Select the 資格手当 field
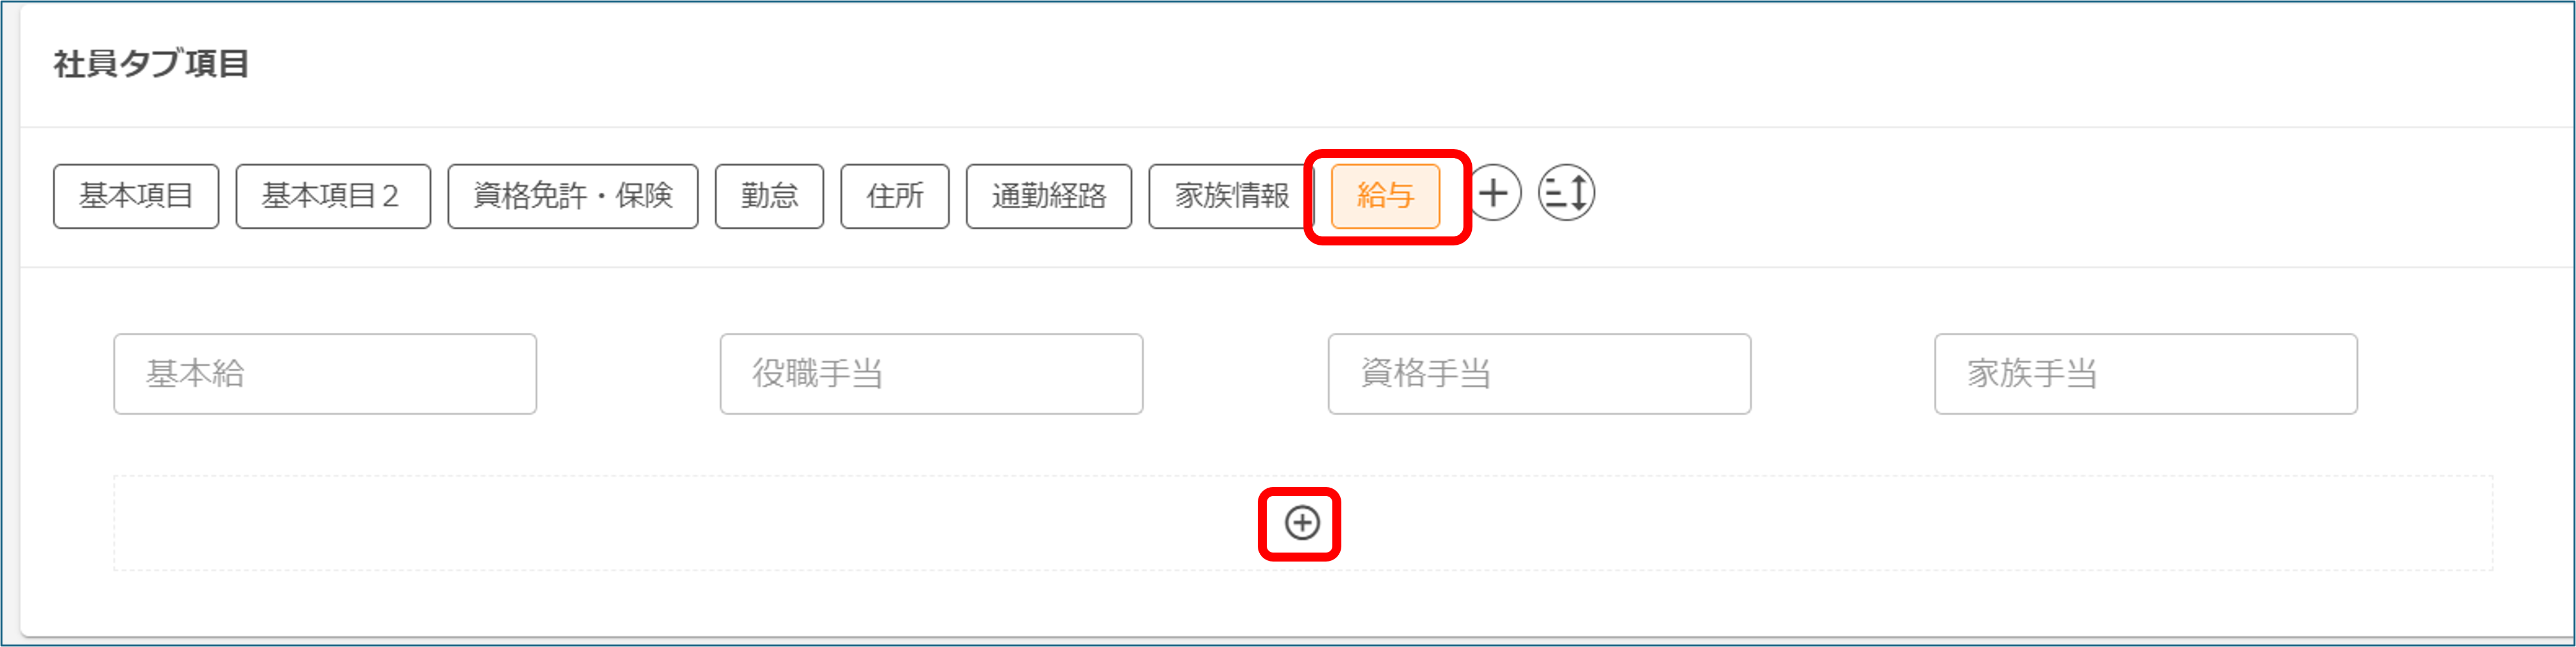The image size is (2576, 647). [1539, 374]
